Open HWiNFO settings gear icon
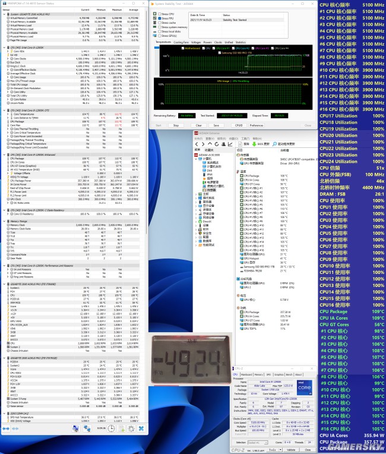 click(x=131, y=428)
